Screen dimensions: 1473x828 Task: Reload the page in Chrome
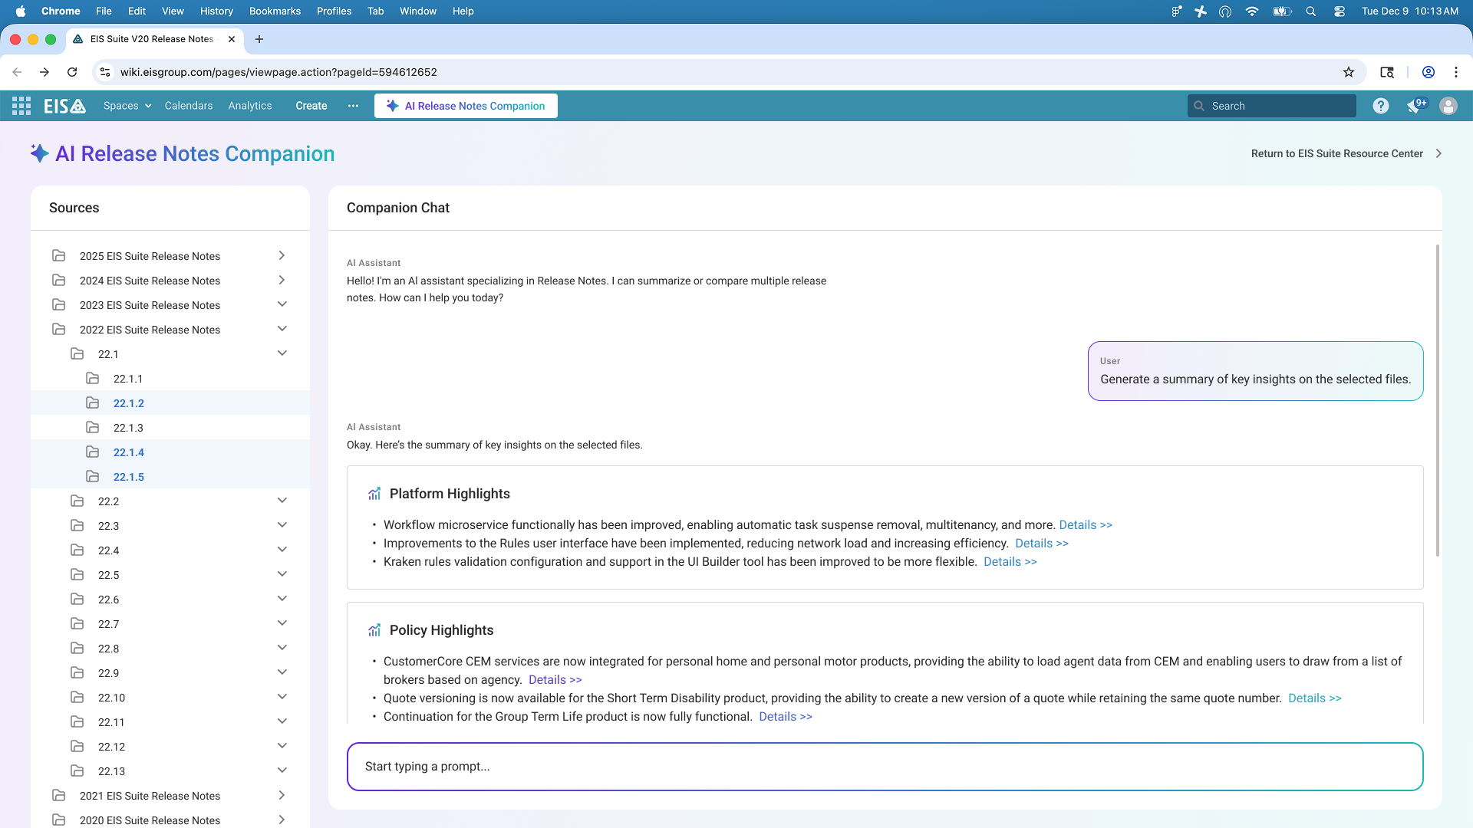(x=72, y=72)
